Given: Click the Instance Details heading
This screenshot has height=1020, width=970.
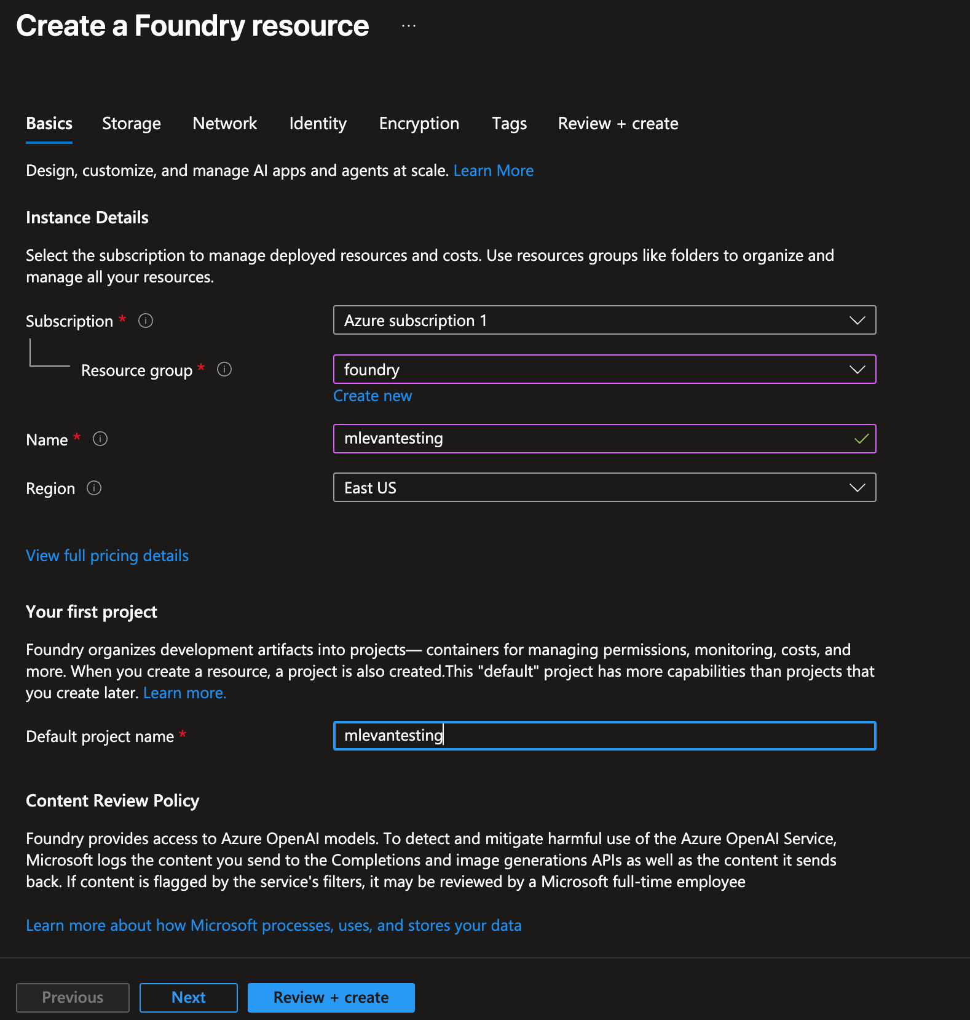Looking at the screenshot, I should click(x=87, y=218).
